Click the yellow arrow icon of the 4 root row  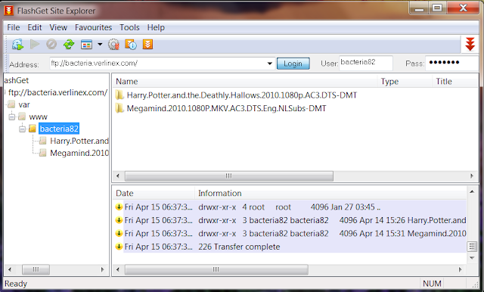click(x=119, y=207)
